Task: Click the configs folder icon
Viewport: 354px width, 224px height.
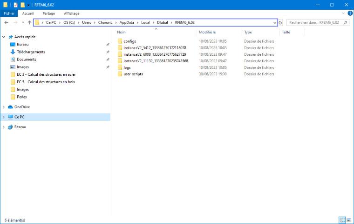Action: (x=120, y=41)
